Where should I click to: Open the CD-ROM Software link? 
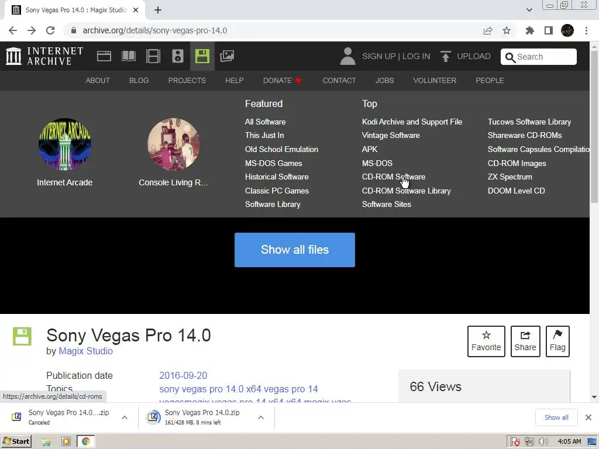click(394, 177)
